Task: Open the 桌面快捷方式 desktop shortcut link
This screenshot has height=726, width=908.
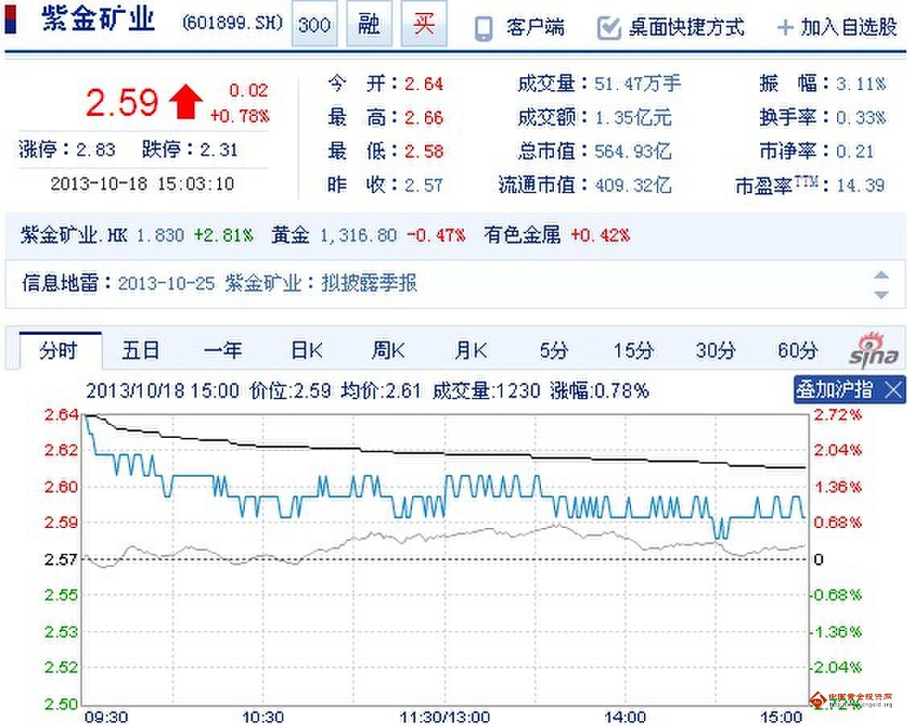Action: (687, 27)
